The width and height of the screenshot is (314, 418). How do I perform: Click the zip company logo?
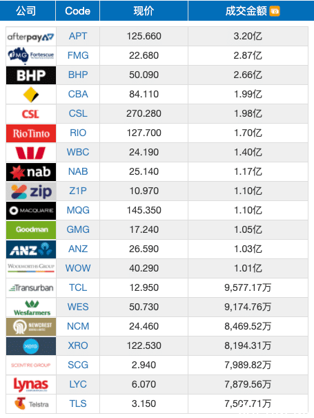(31, 191)
